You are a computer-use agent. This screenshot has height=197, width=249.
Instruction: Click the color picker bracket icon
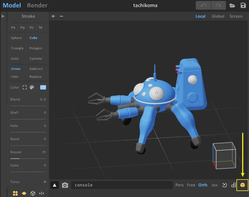coord(25,87)
